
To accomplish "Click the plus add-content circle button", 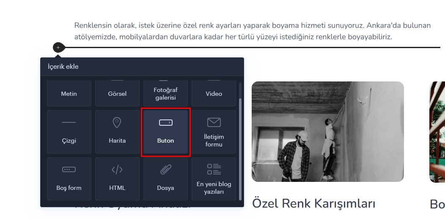I will pos(58,48).
